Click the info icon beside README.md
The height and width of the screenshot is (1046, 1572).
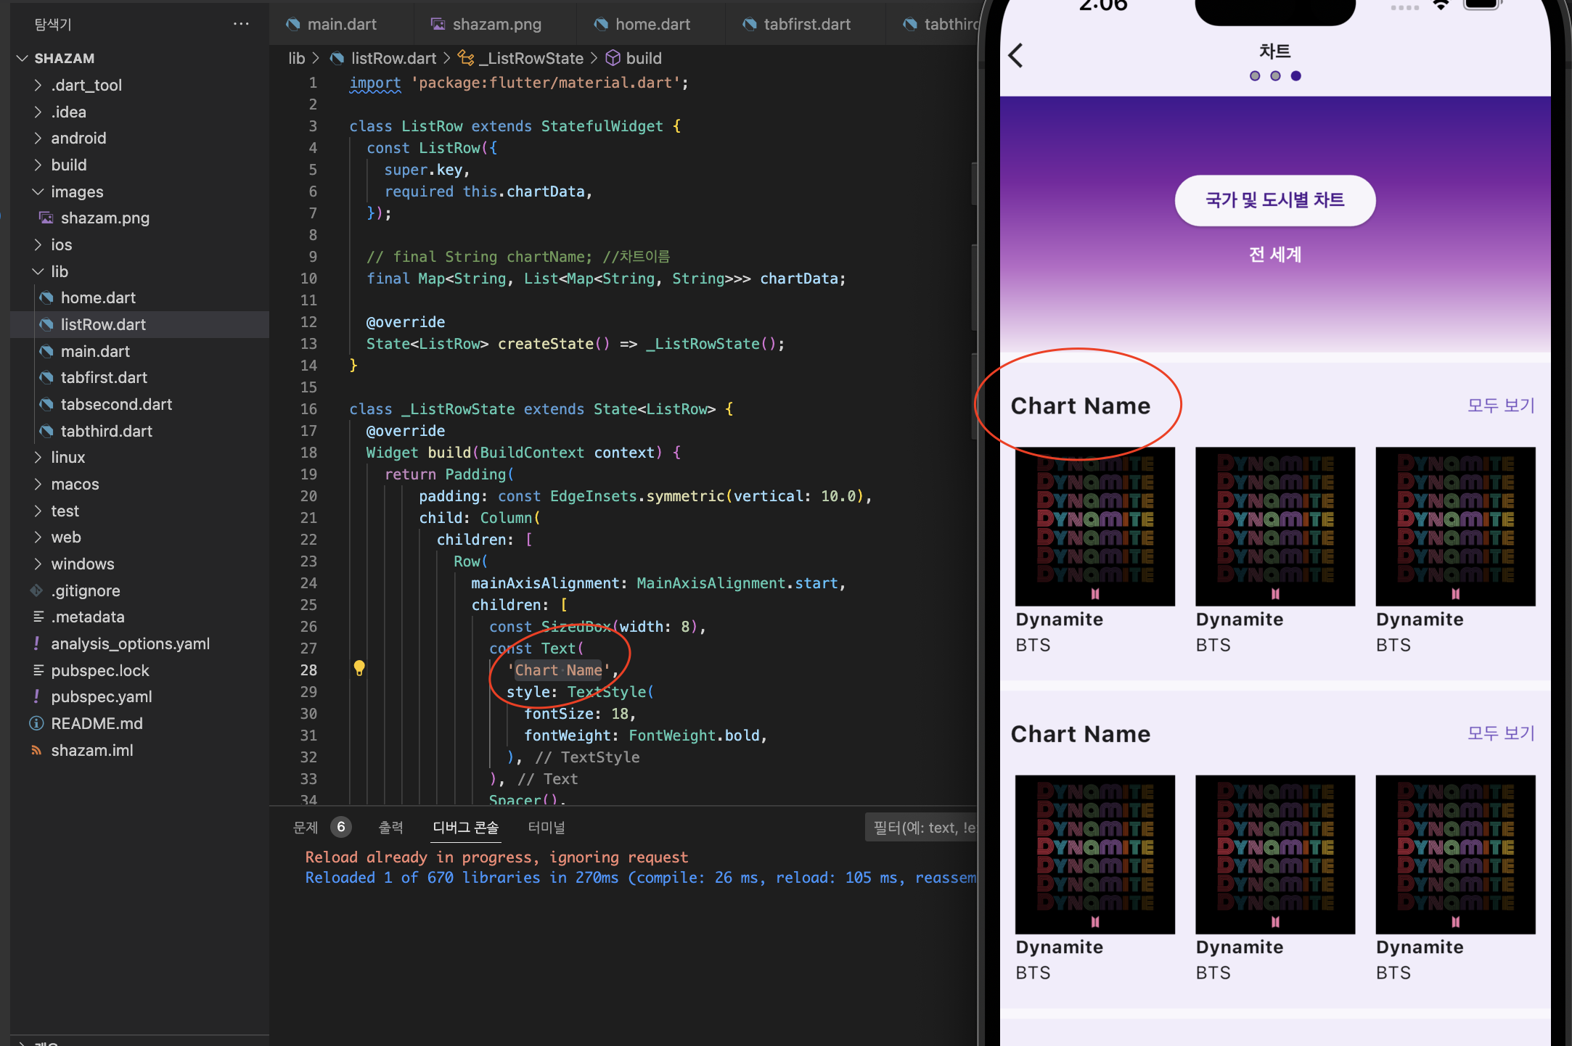tap(36, 723)
